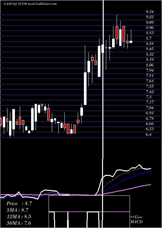The image size is (162, 228).
Task: Click the 8.58 price axis label
Action: (150, 44)
